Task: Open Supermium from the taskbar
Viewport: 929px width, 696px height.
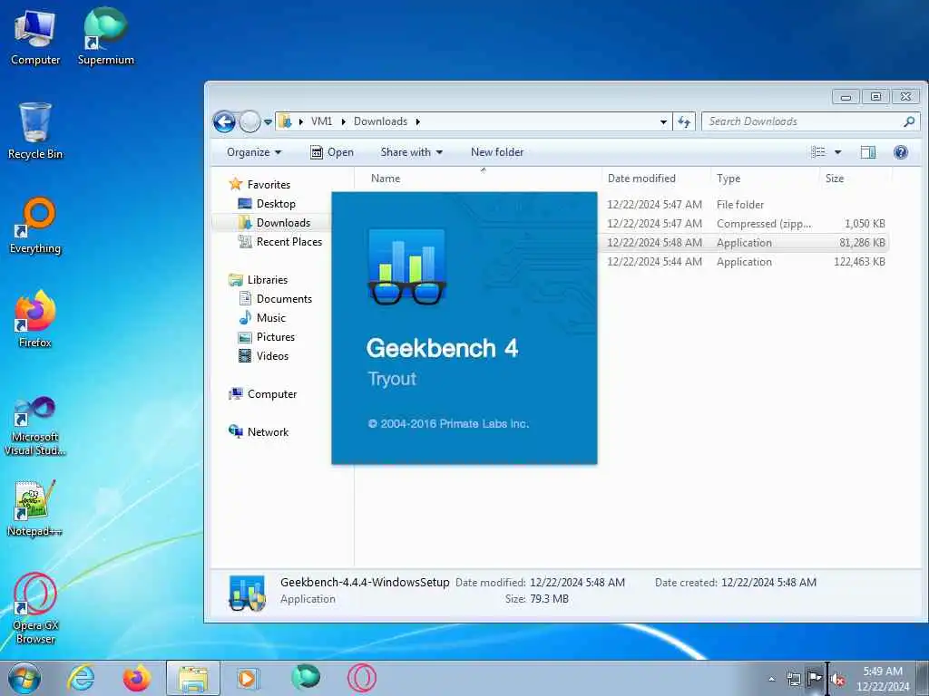Action: point(306,678)
